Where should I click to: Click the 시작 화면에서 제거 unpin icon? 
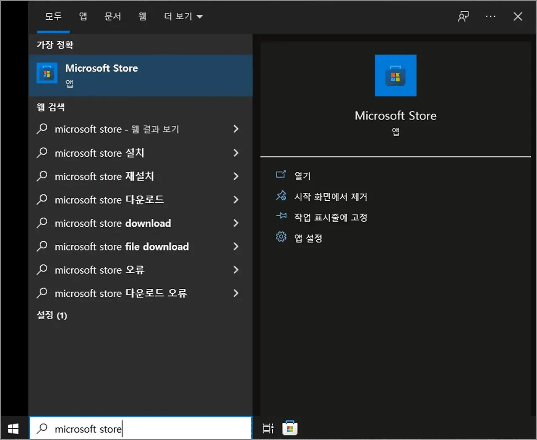click(281, 196)
